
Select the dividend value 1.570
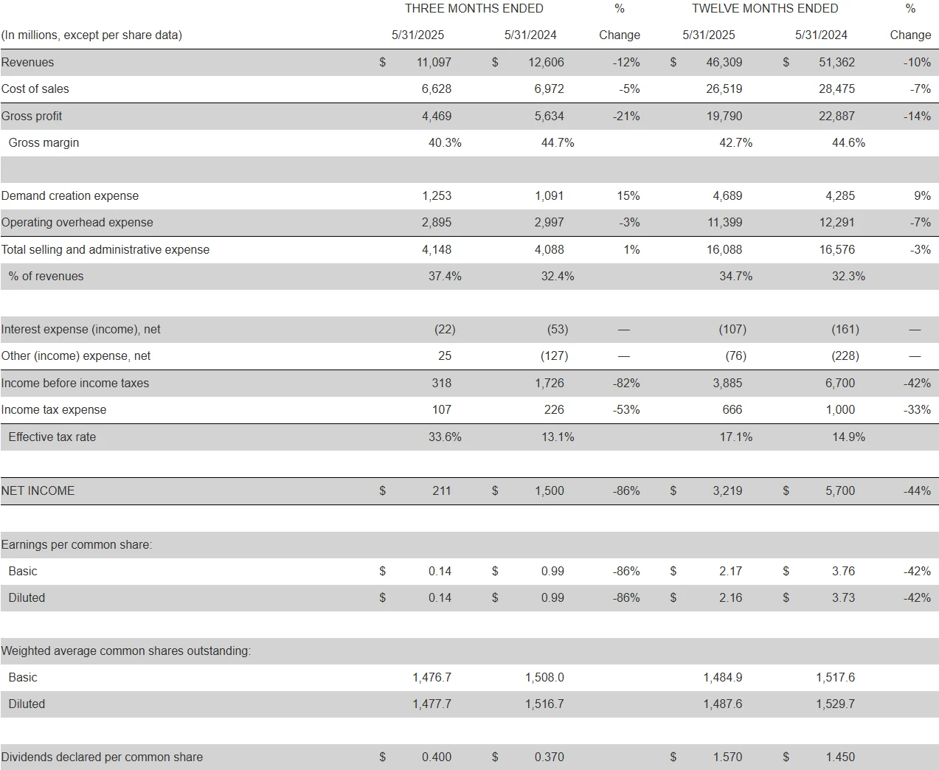[727, 757]
